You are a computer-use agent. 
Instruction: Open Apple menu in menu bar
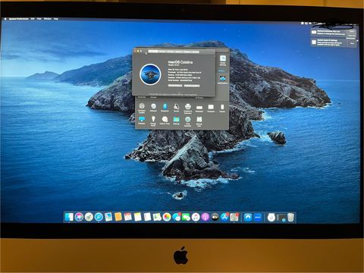tap(5, 19)
